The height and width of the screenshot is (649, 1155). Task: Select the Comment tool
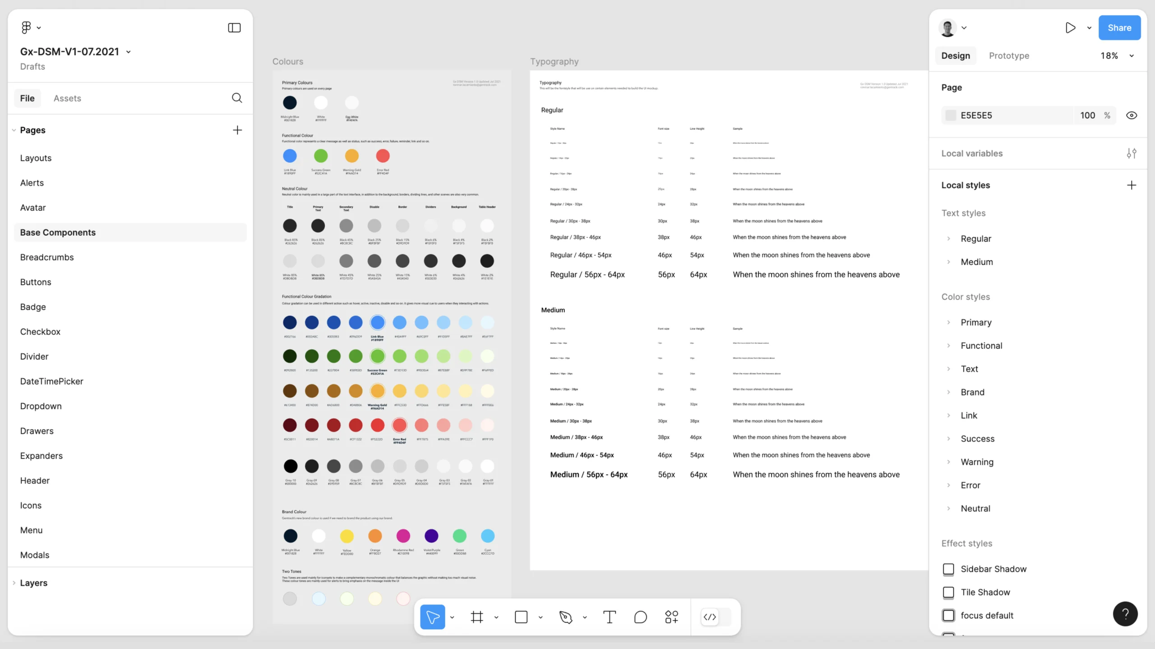640,617
